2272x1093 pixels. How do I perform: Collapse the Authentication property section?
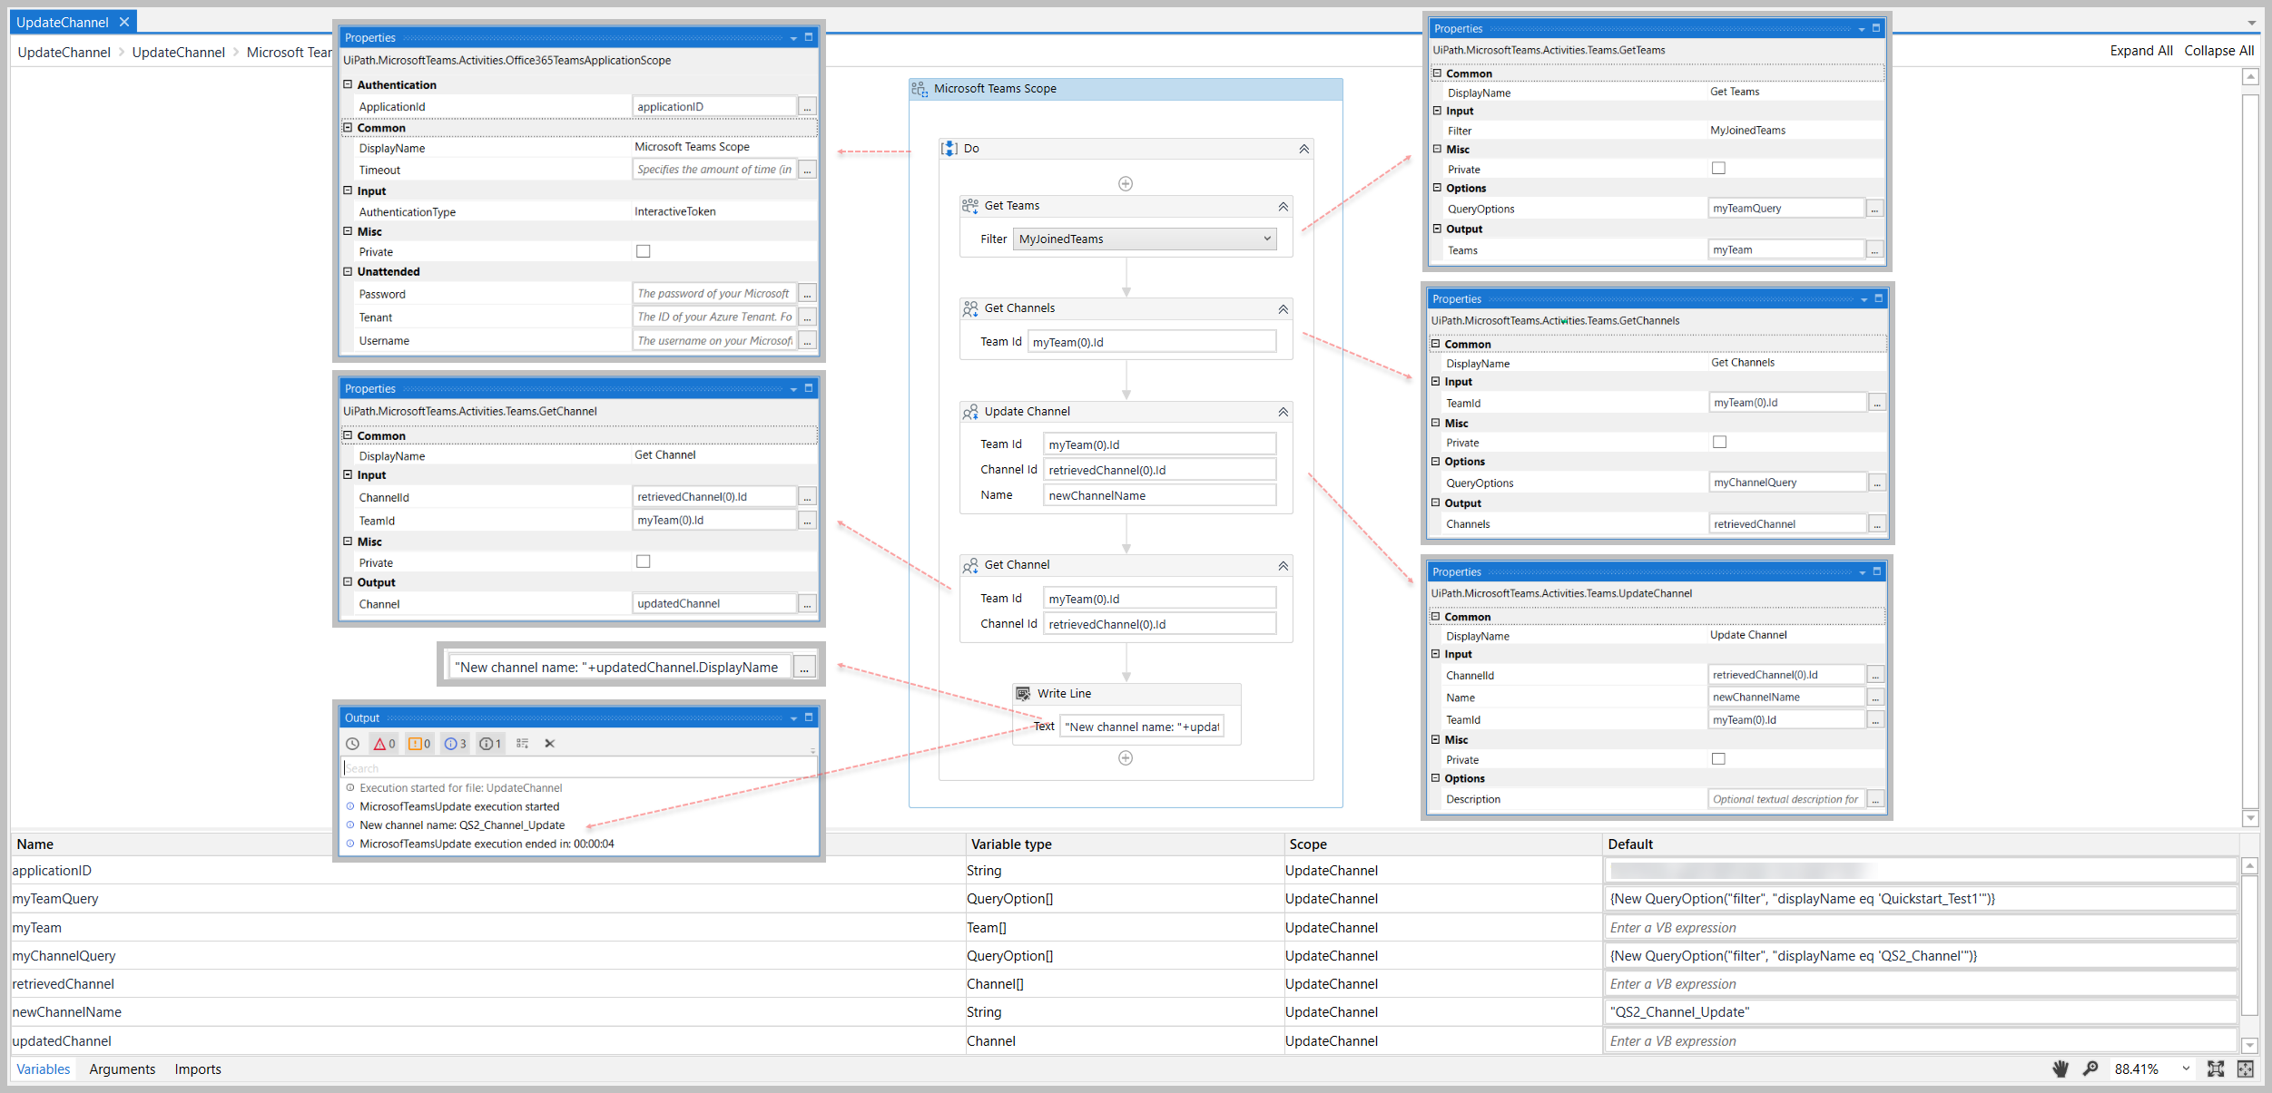(x=348, y=84)
